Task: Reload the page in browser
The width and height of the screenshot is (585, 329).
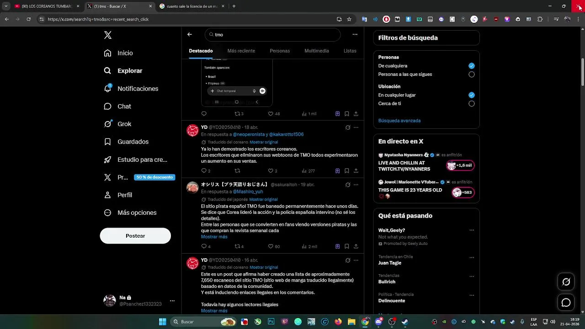Action: pos(28,19)
